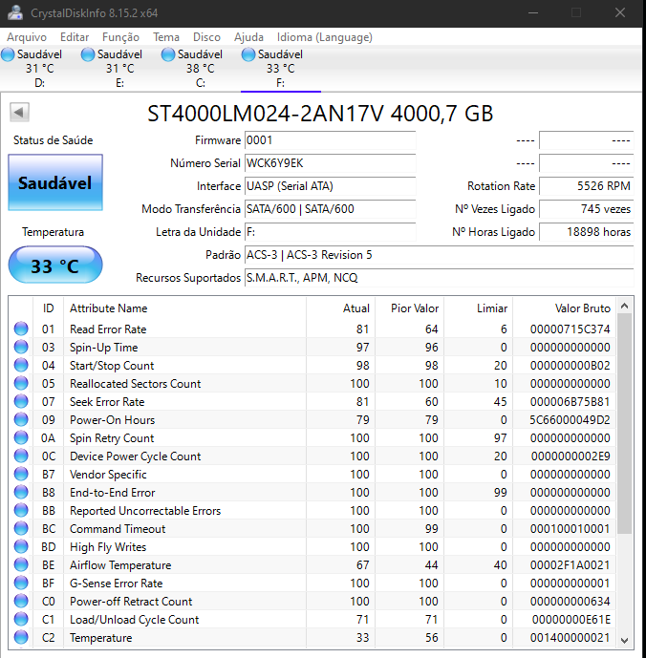Open the Tema menu
646x658 pixels.
(x=166, y=37)
